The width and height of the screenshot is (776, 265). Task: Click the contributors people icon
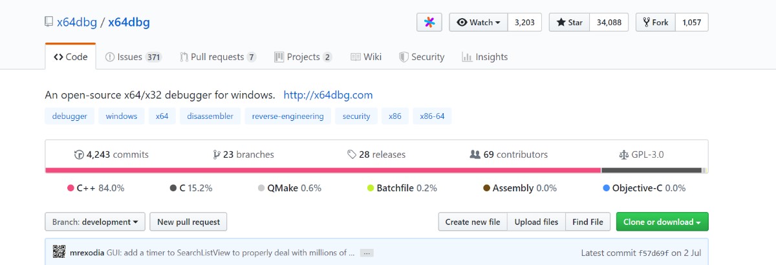pos(475,154)
